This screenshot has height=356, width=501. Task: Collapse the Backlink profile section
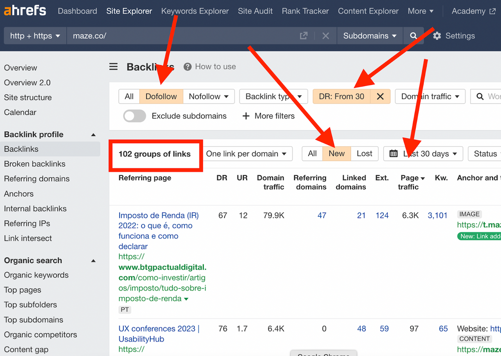[x=93, y=135]
